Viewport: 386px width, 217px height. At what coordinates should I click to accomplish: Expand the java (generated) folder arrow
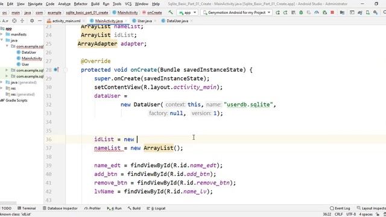pyautogui.click(x=2, y=82)
